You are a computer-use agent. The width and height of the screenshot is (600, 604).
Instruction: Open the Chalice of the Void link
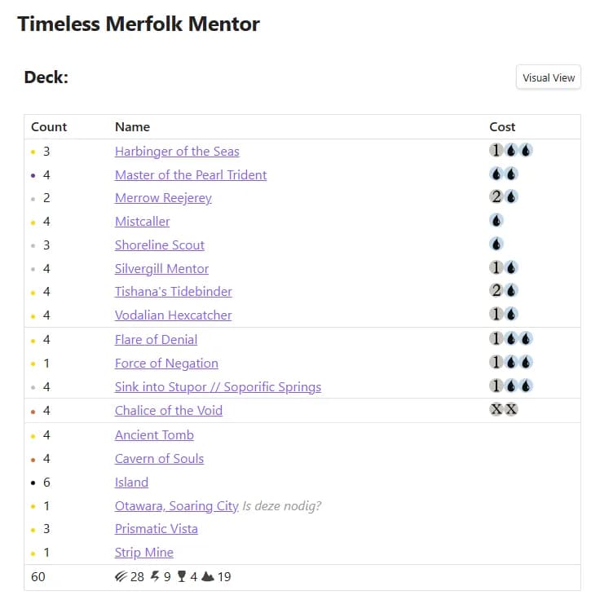pyautogui.click(x=169, y=411)
